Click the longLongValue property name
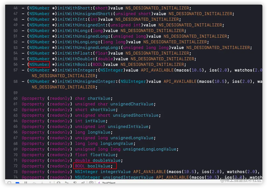This screenshot has height=188, width=267. point(117,143)
